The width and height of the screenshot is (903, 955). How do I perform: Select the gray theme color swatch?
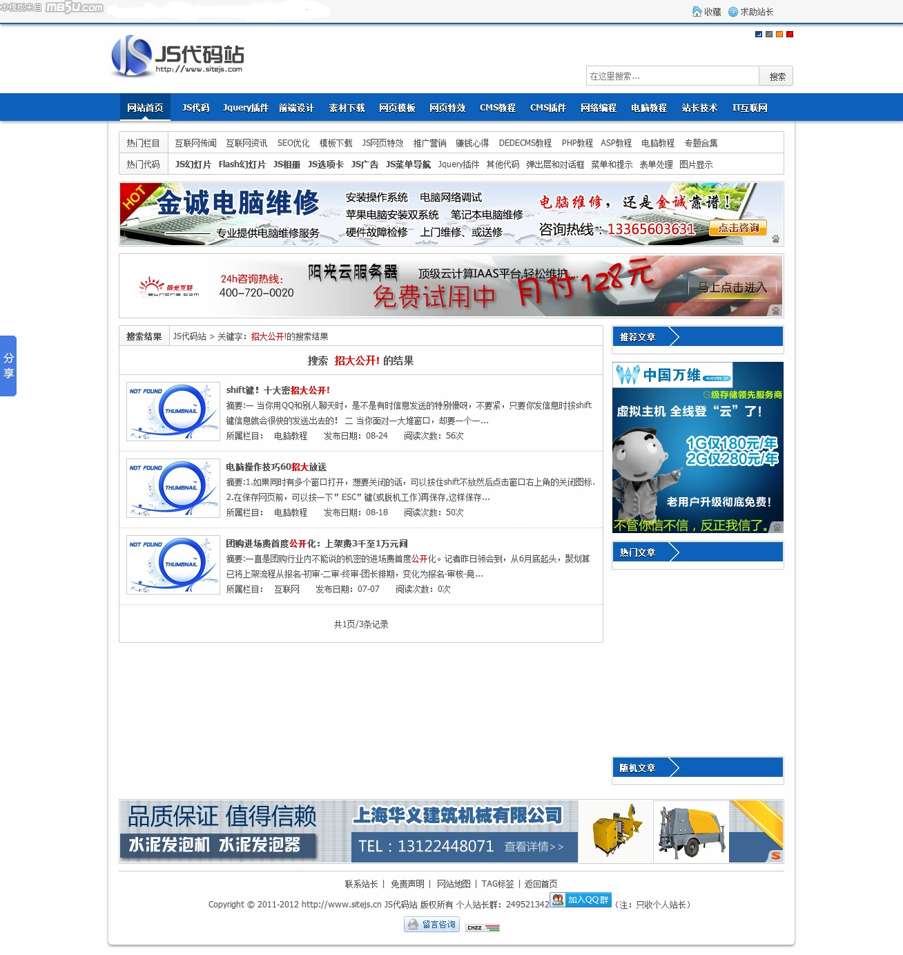(x=769, y=34)
